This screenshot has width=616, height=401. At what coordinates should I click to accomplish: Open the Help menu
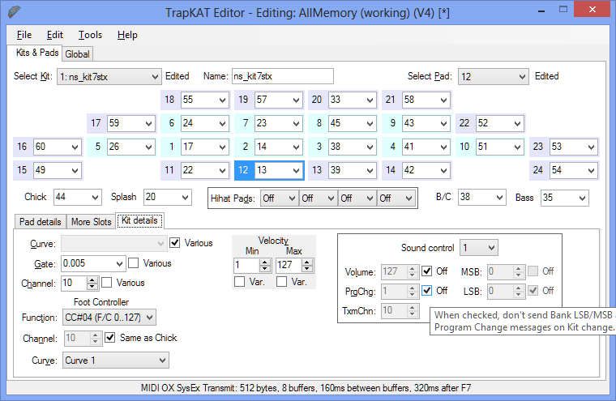(x=127, y=35)
